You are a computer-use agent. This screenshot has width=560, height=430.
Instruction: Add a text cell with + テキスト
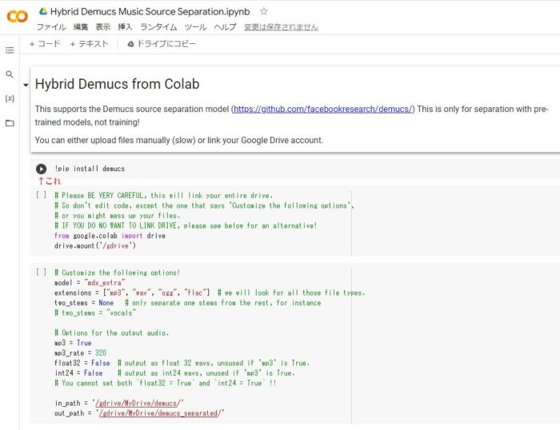(x=89, y=44)
